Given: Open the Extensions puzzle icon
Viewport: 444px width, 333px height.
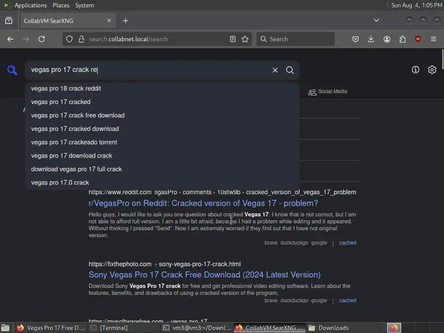Looking at the screenshot, I should 402,39.
